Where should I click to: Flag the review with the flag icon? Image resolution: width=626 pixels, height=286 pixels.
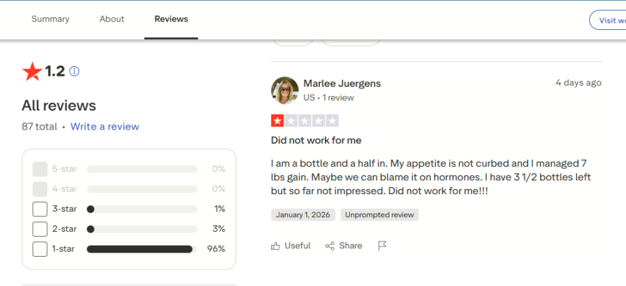pos(382,246)
